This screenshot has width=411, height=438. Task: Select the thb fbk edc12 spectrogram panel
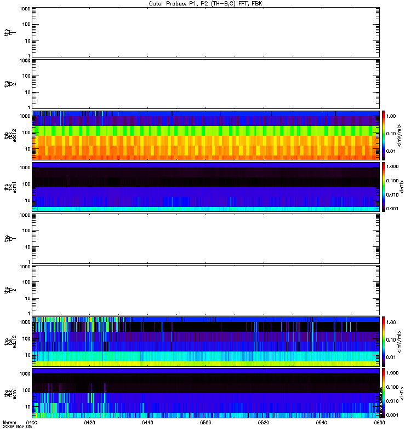point(206,135)
